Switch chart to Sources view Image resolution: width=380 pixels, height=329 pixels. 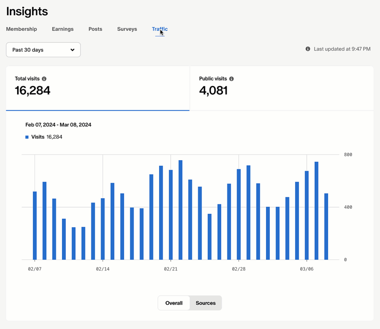click(x=206, y=303)
